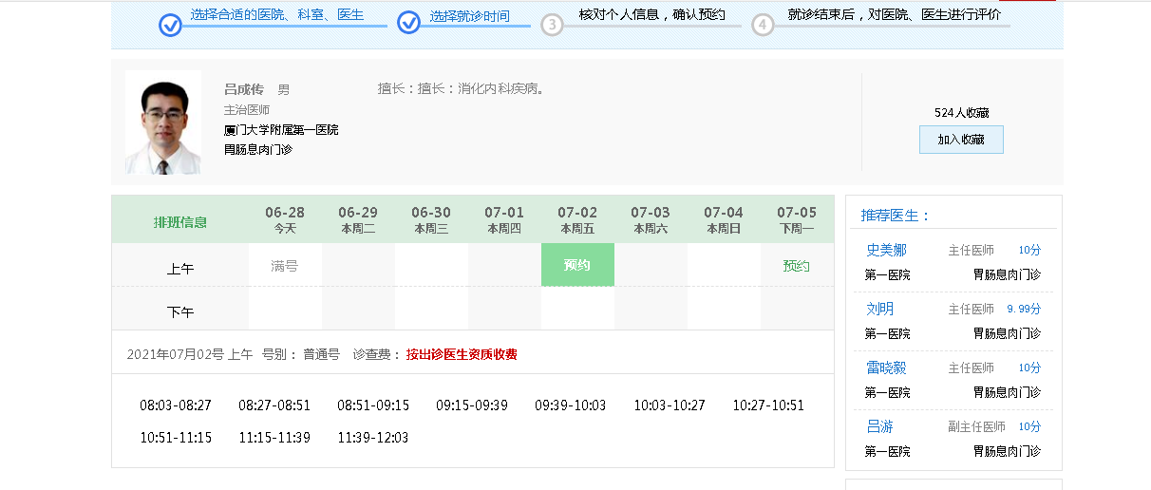The width and height of the screenshot is (1151, 490).
Task: Click the 厦门大学附属第一医院 hospital link
Action: 281,130
